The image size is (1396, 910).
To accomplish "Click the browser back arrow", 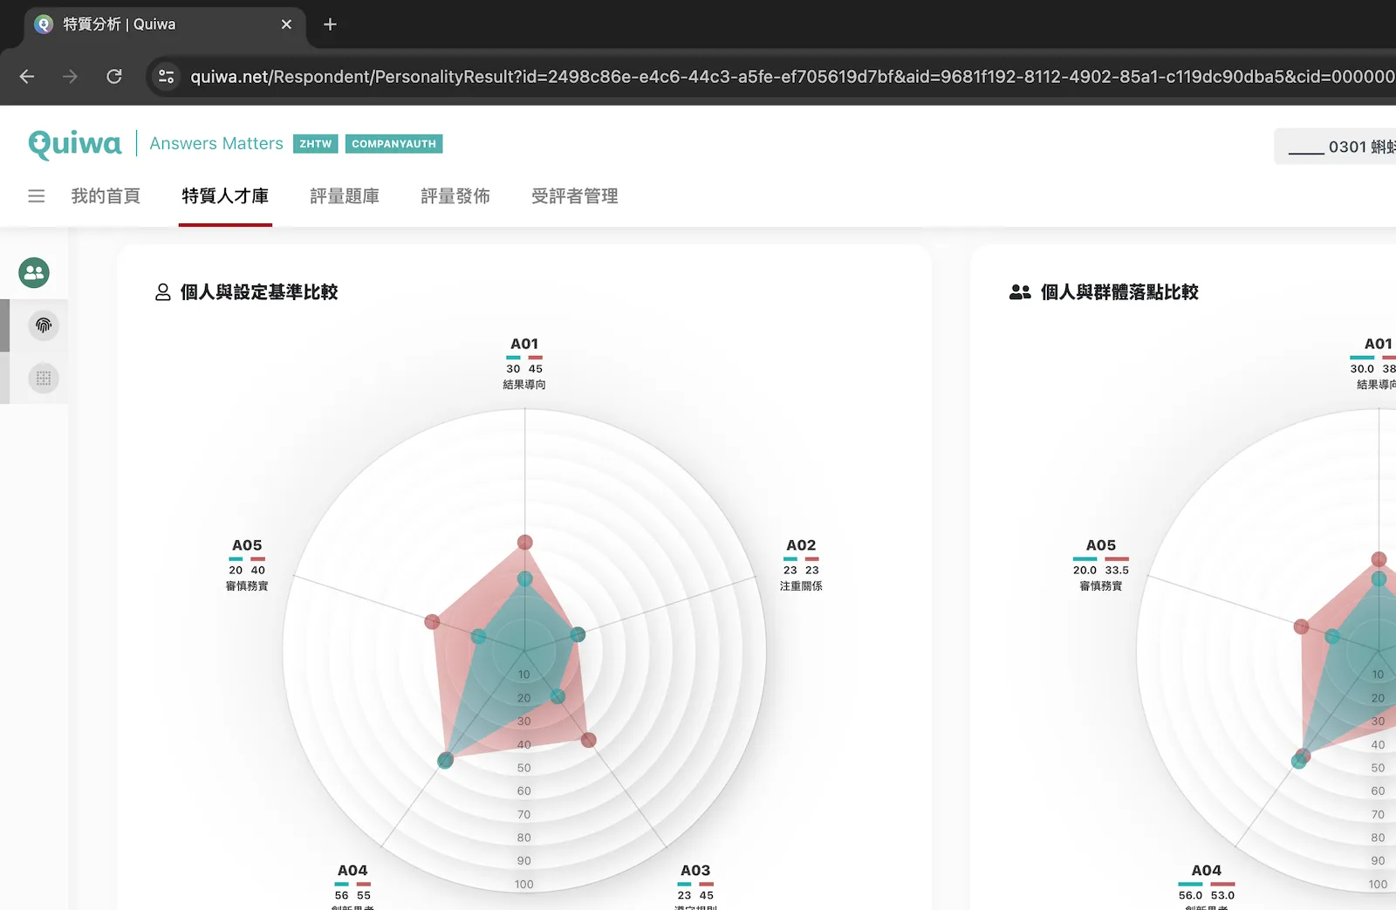I will (x=27, y=77).
